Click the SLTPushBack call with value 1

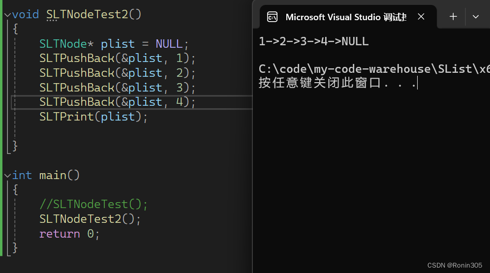click(77, 59)
